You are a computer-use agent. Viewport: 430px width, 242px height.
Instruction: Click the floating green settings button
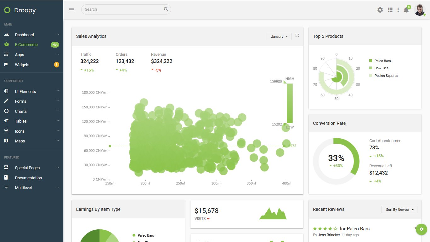[x=422, y=229]
